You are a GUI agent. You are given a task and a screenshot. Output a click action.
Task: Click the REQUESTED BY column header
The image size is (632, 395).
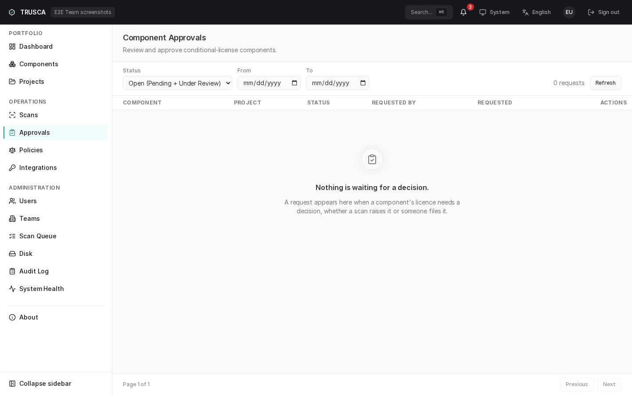tap(394, 103)
